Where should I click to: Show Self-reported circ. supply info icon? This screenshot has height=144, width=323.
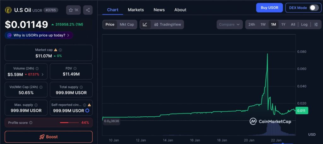85,105
